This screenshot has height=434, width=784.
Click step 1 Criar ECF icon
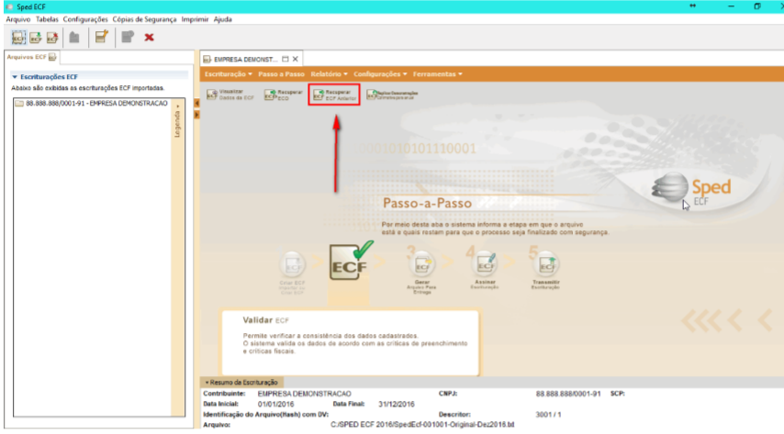pyautogui.click(x=292, y=265)
